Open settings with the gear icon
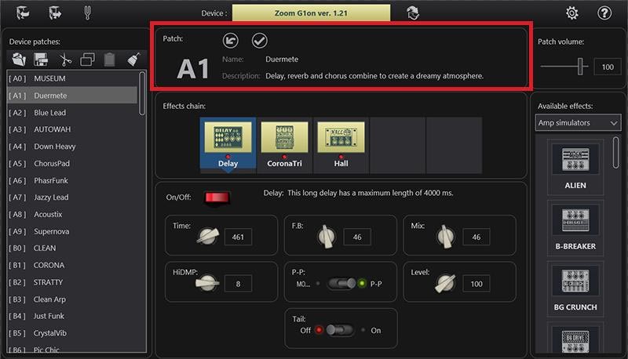628x359 pixels. [x=572, y=13]
